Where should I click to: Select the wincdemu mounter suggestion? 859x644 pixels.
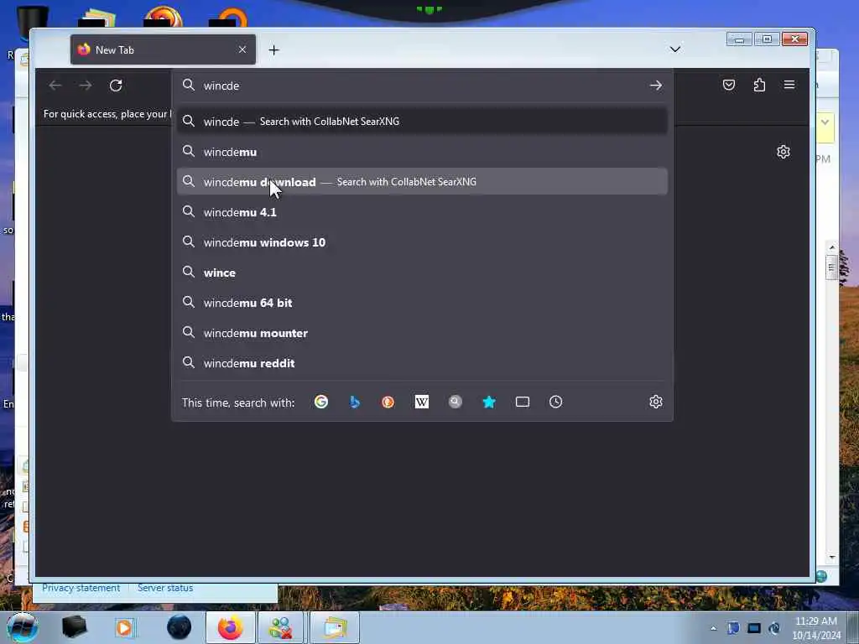click(422, 333)
